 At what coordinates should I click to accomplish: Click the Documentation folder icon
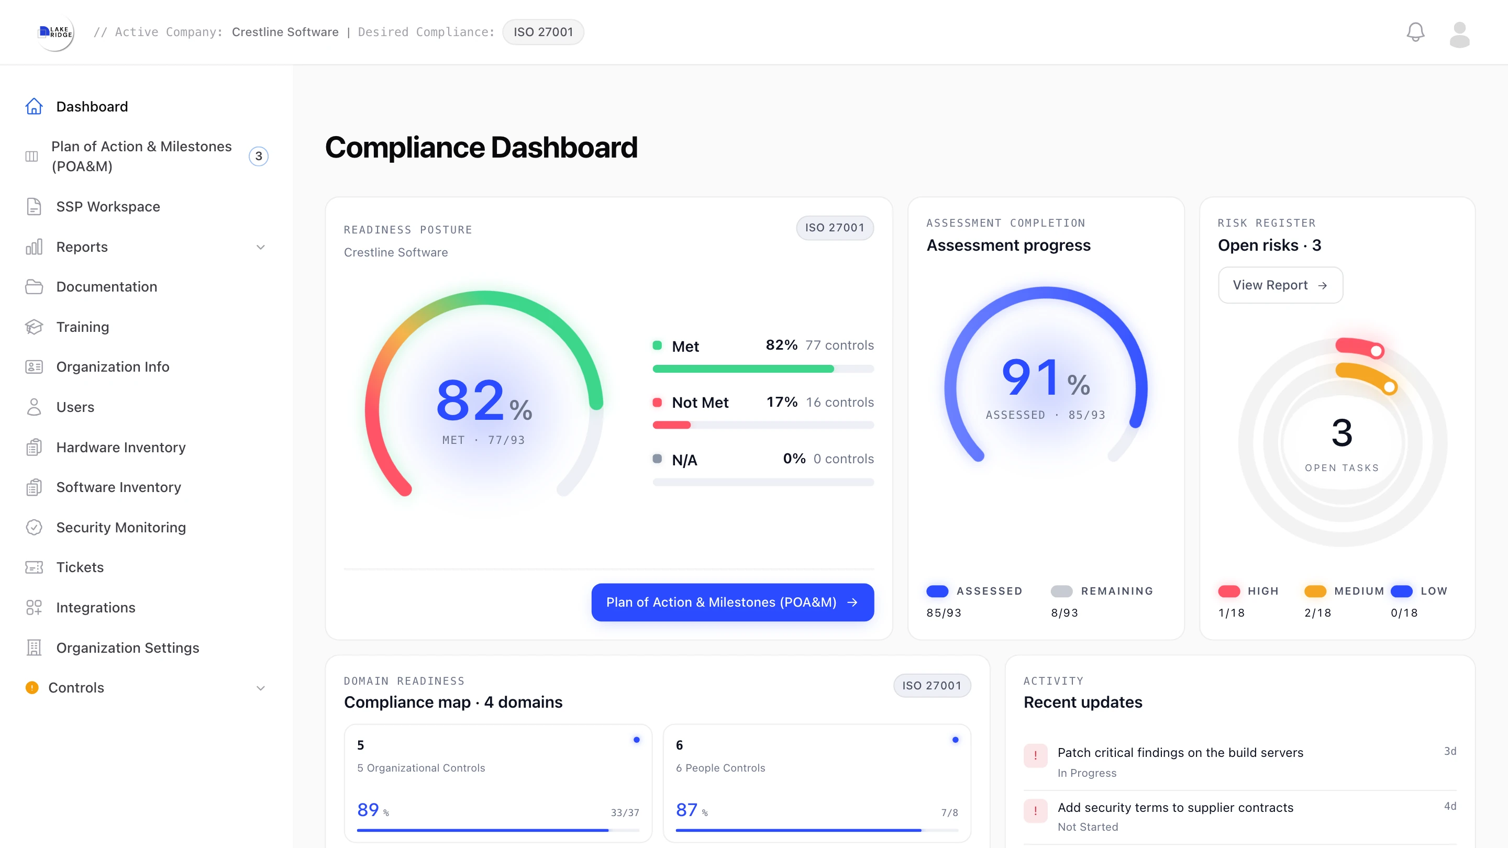34,287
